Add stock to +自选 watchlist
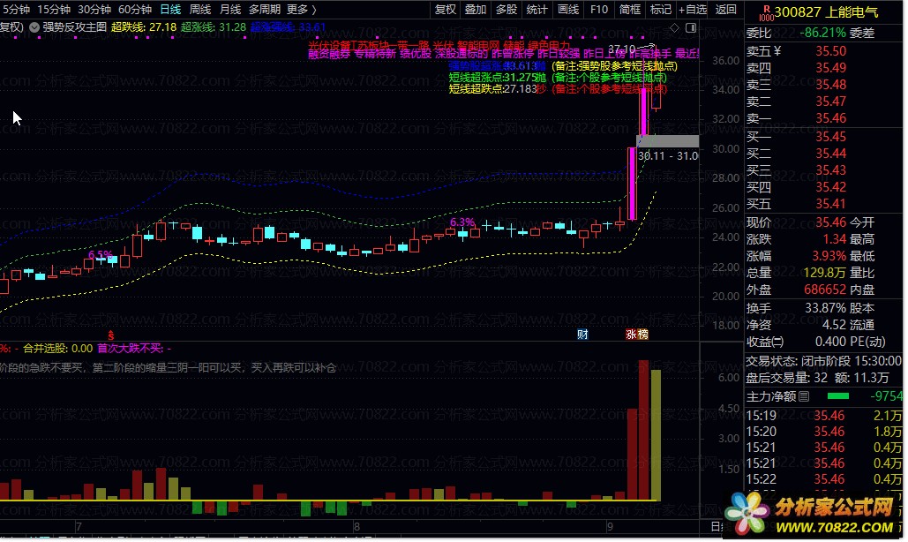 [x=694, y=9]
